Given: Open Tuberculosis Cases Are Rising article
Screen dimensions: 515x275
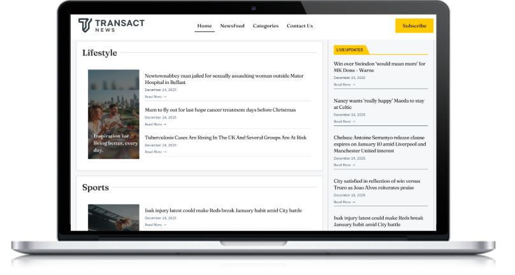Looking at the screenshot, I should tap(225, 137).
